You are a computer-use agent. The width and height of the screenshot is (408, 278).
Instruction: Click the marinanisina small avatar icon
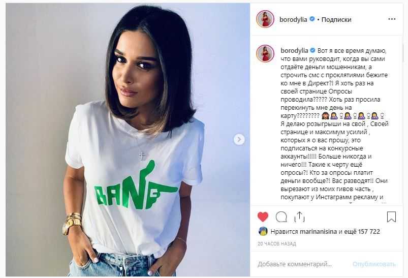click(263, 231)
